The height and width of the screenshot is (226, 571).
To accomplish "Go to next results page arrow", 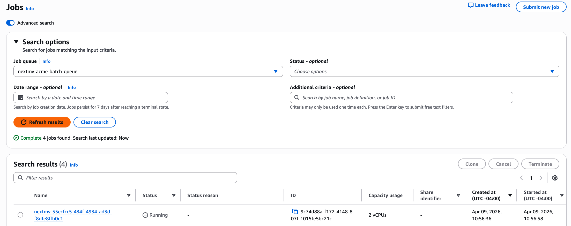I will 541,178.
